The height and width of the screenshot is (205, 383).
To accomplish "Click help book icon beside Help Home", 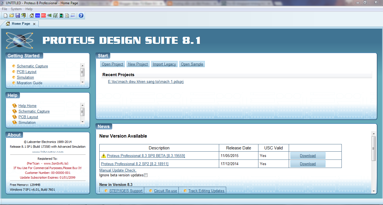I will click(x=15, y=106).
